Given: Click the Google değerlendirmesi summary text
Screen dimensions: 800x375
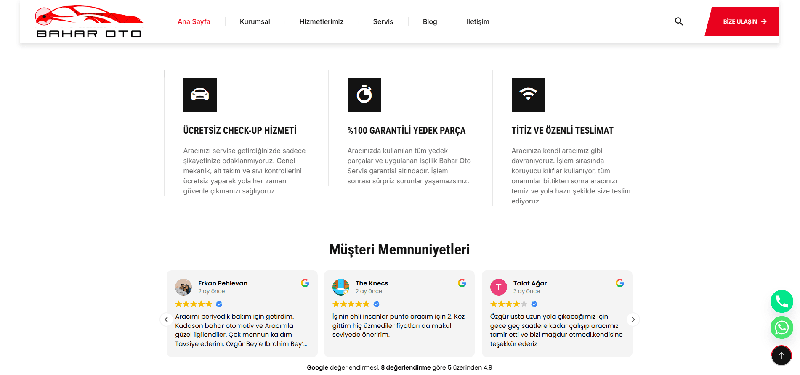Looking at the screenshot, I should [x=399, y=367].
